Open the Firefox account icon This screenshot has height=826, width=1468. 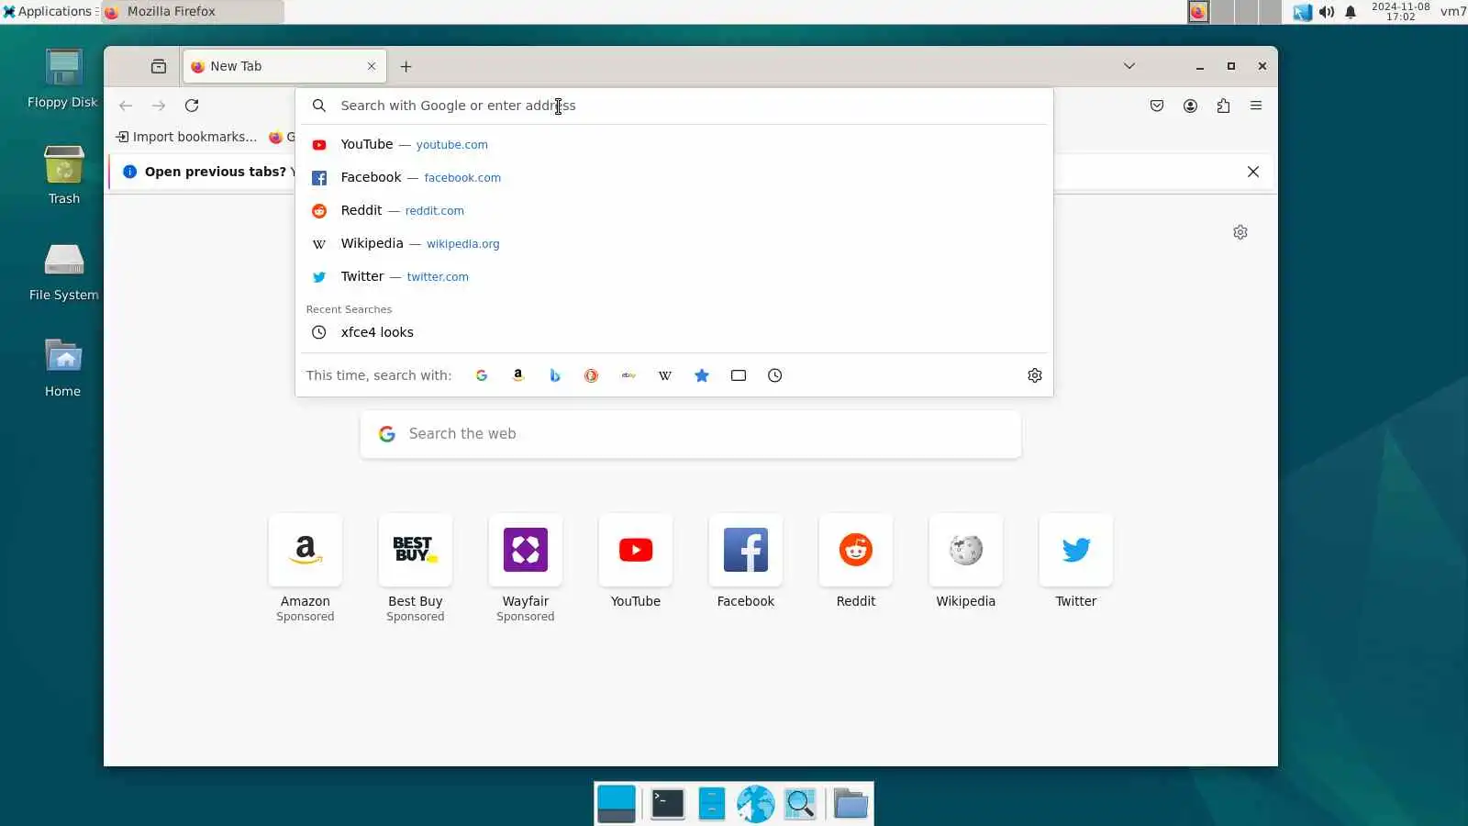point(1190,106)
